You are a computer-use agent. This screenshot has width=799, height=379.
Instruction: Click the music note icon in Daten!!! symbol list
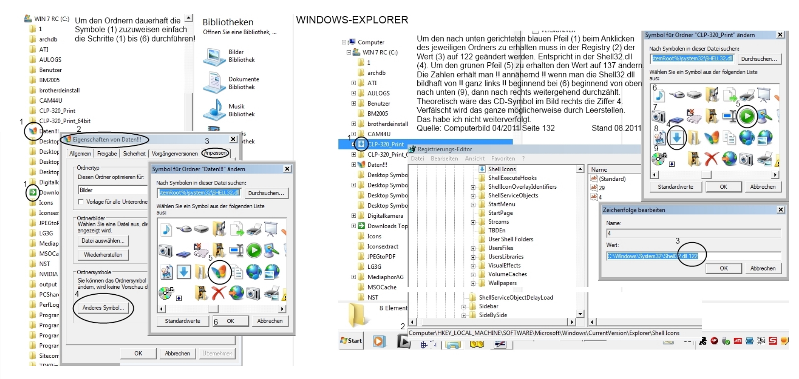coord(166,229)
